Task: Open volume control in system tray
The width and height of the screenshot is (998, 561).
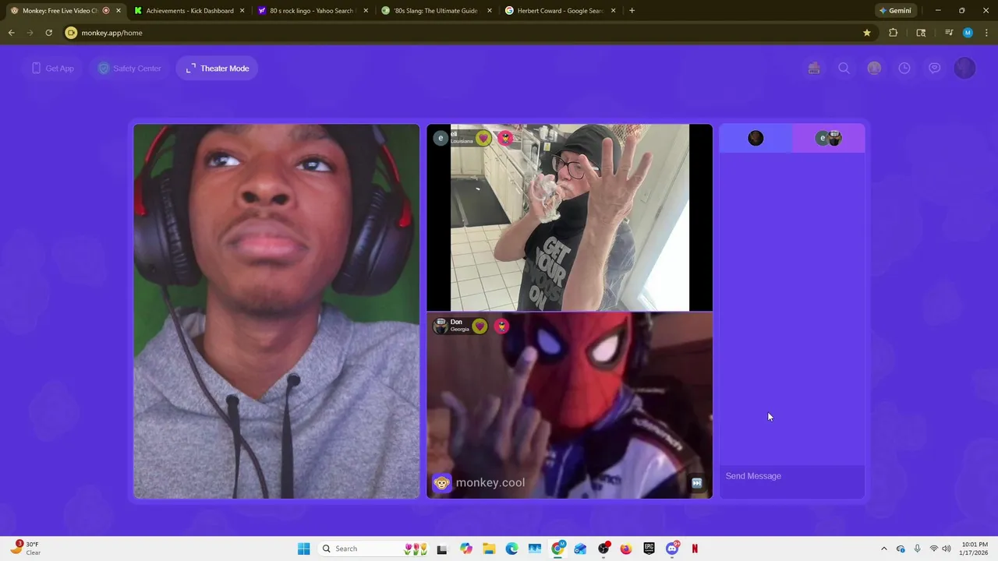Action: [x=947, y=549]
